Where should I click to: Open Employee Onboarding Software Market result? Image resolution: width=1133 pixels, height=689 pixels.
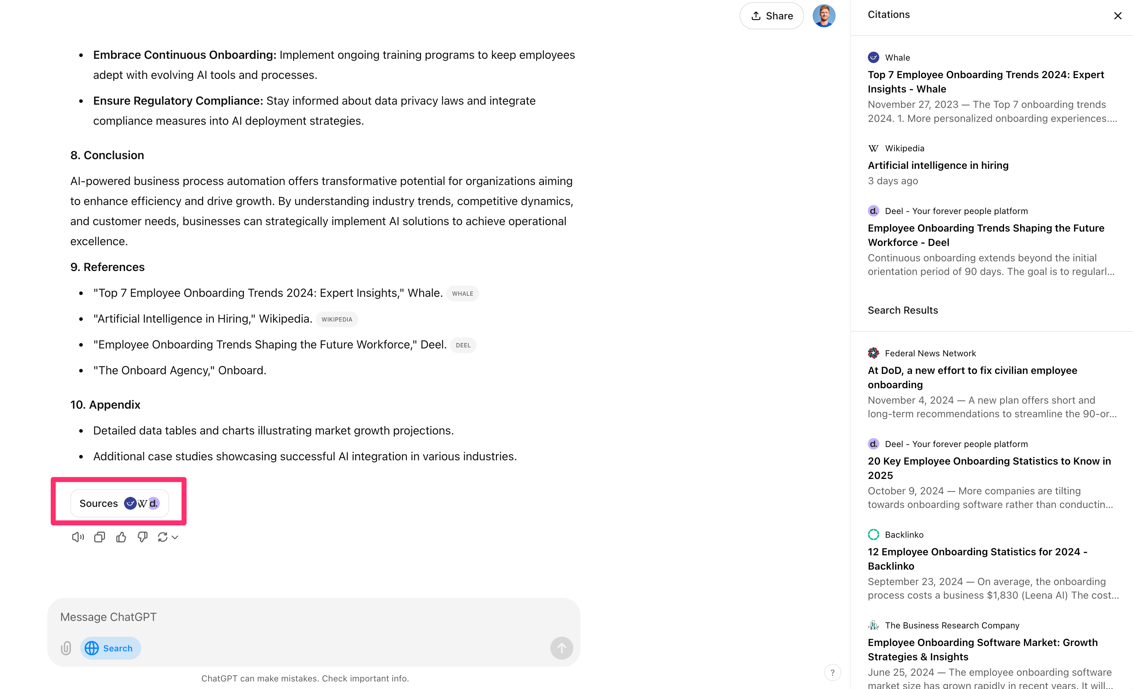coord(983,650)
